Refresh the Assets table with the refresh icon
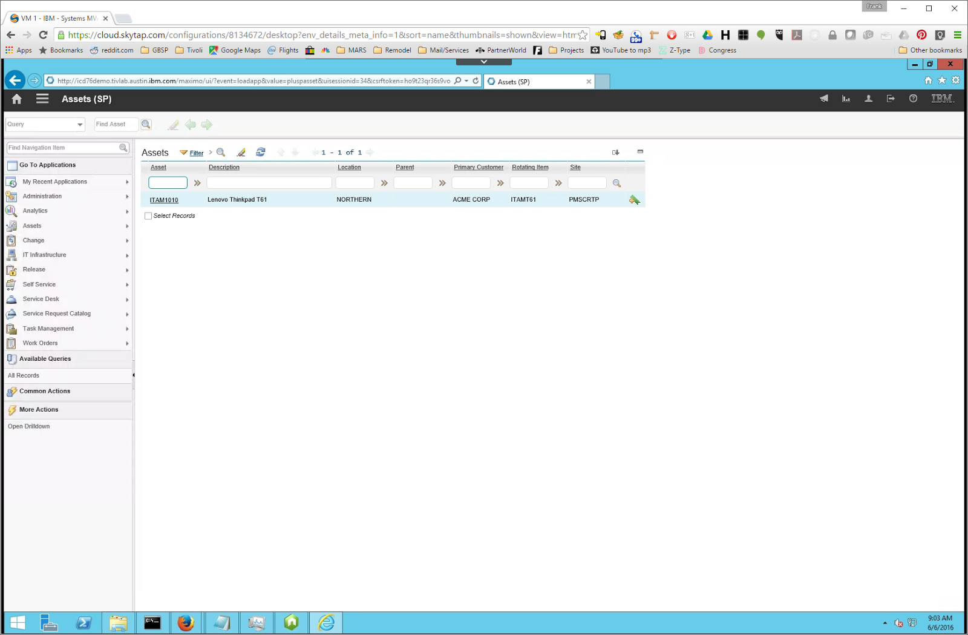The width and height of the screenshot is (968, 635). pyautogui.click(x=260, y=152)
